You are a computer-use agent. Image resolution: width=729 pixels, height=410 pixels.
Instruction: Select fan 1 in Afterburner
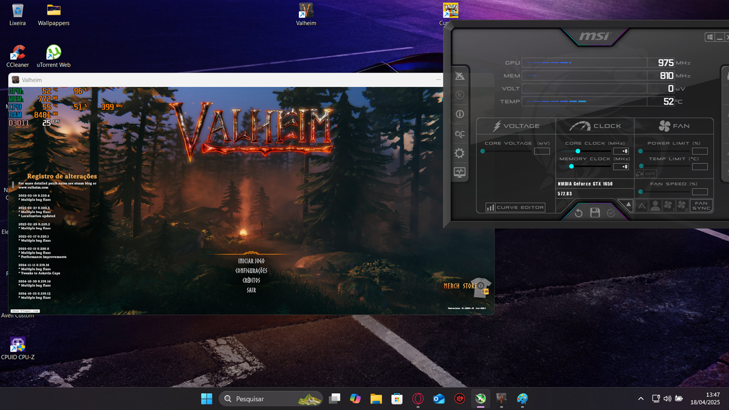pos(668,206)
